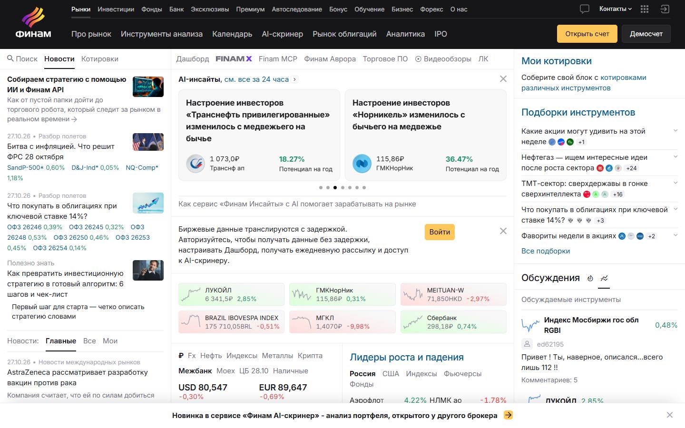Open the Инвестиции top menu item
This screenshot has width=685, height=428.
(x=116, y=9)
